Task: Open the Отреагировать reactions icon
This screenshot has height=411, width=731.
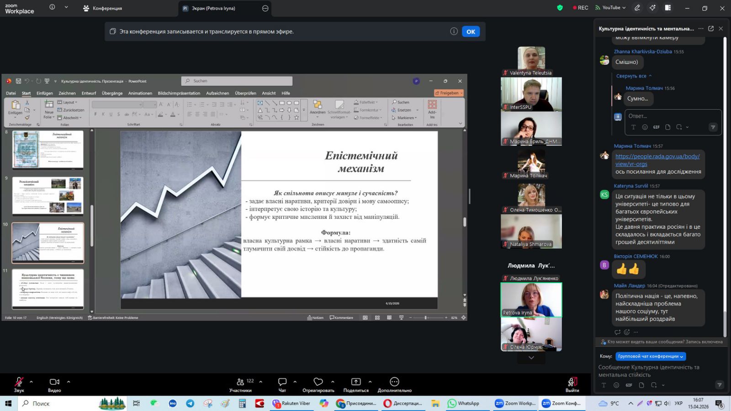Action: (x=318, y=382)
